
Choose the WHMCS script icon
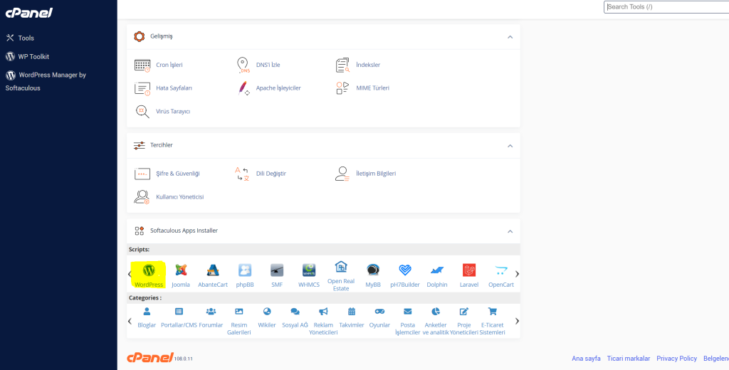(x=309, y=270)
